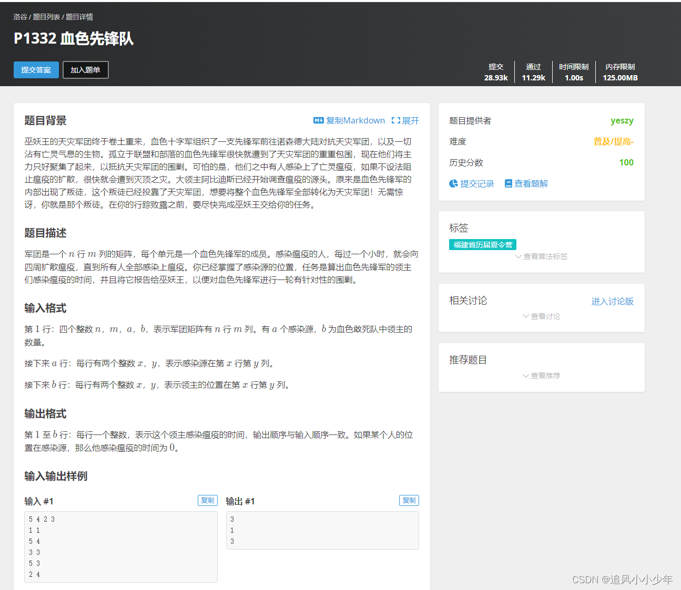Click the book icon for 查看题解

pos(509,183)
